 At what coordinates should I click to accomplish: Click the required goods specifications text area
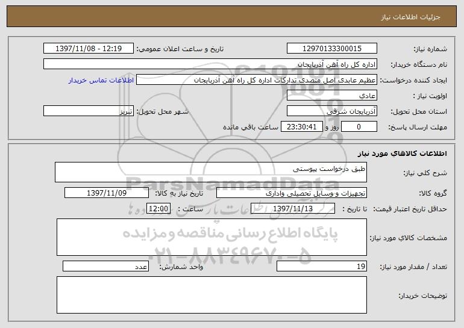[212, 237]
